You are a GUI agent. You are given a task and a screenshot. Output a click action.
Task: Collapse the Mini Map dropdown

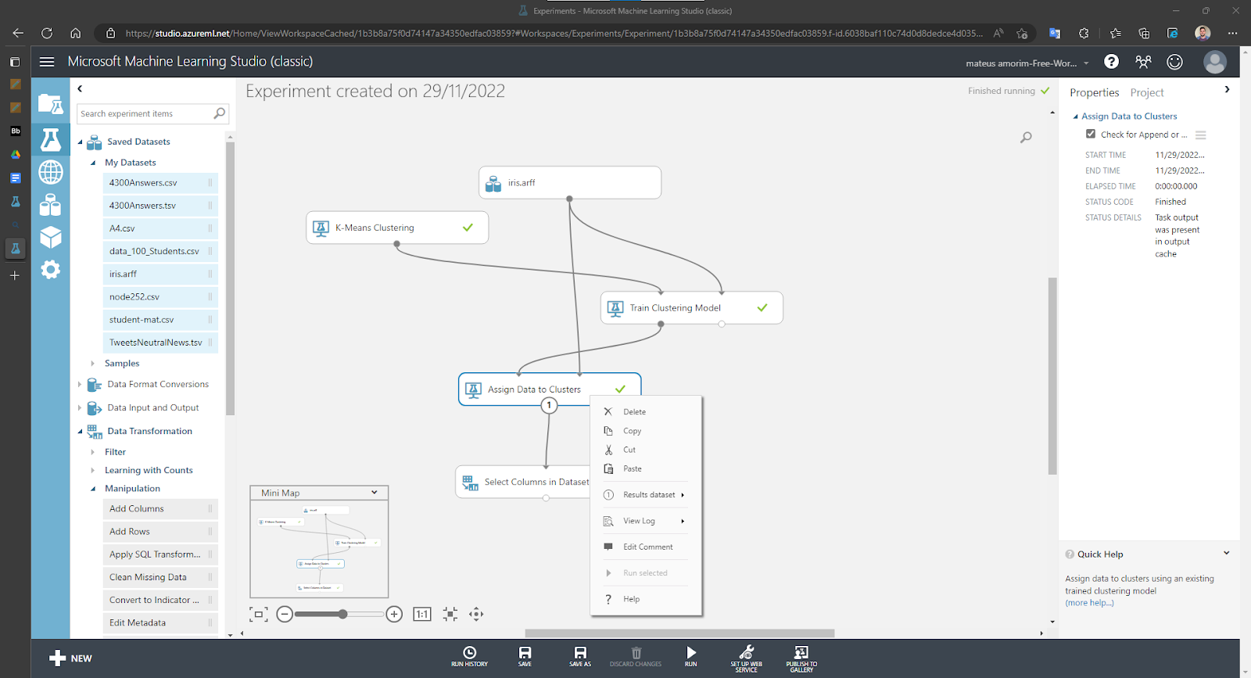pyautogui.click(x=375, y=493)
